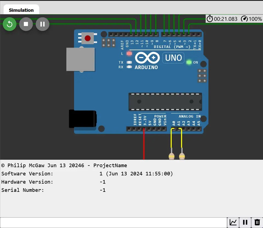Click the red L LED on board
The image size is (263, 228).
129,54
